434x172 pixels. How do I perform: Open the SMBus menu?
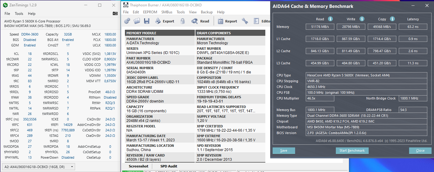(167, 12)
